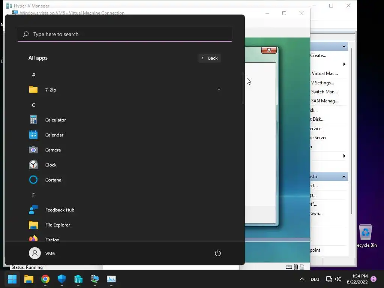This screenshot has width=384, height=288.
Task: Open Virtual Switch Man... action
Action: click(x=324, y=92)
